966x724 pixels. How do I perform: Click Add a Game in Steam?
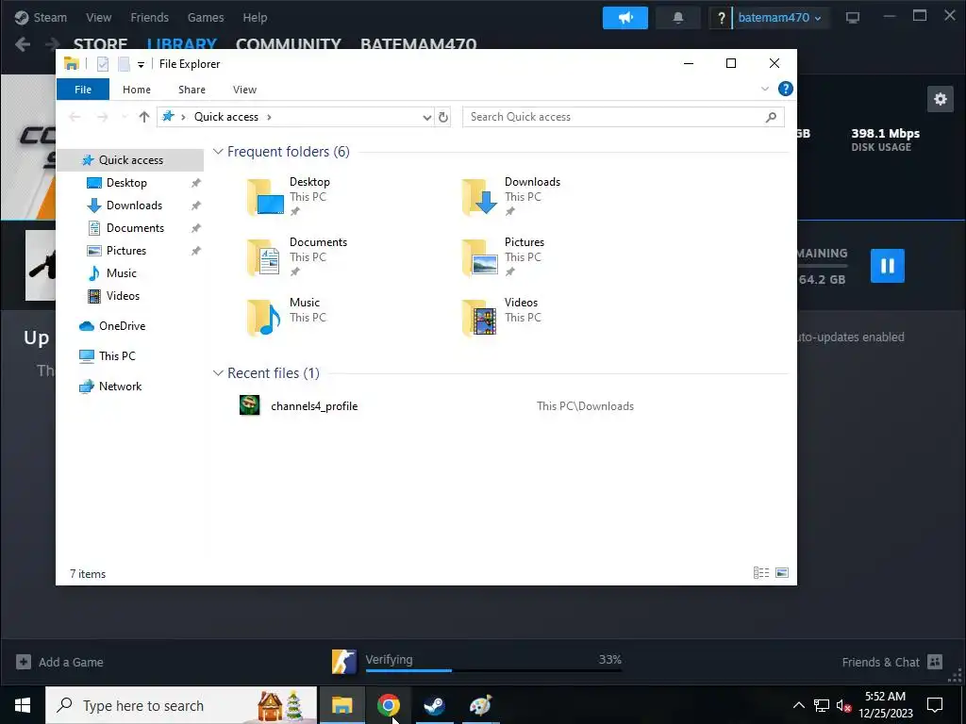pos(59,662)
